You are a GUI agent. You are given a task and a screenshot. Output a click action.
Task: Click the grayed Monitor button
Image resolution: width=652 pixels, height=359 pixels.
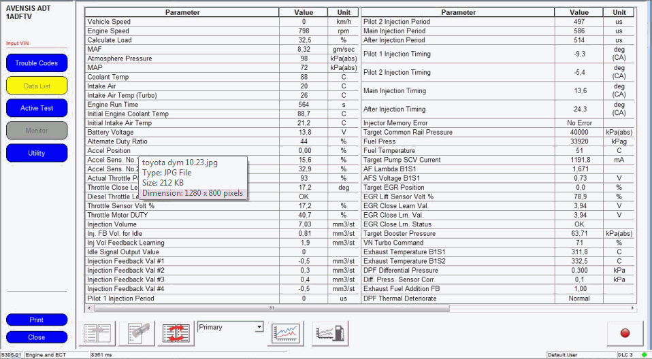pyautogui.click(x=37, y=131)
